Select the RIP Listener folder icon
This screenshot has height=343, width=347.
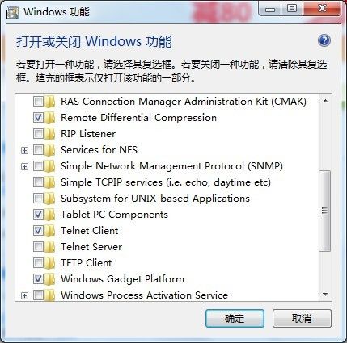click(x=50, y=134)
